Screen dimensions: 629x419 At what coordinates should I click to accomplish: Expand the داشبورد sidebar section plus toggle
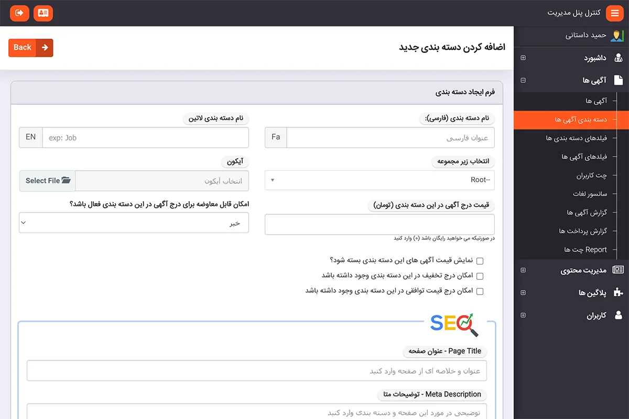523,58
